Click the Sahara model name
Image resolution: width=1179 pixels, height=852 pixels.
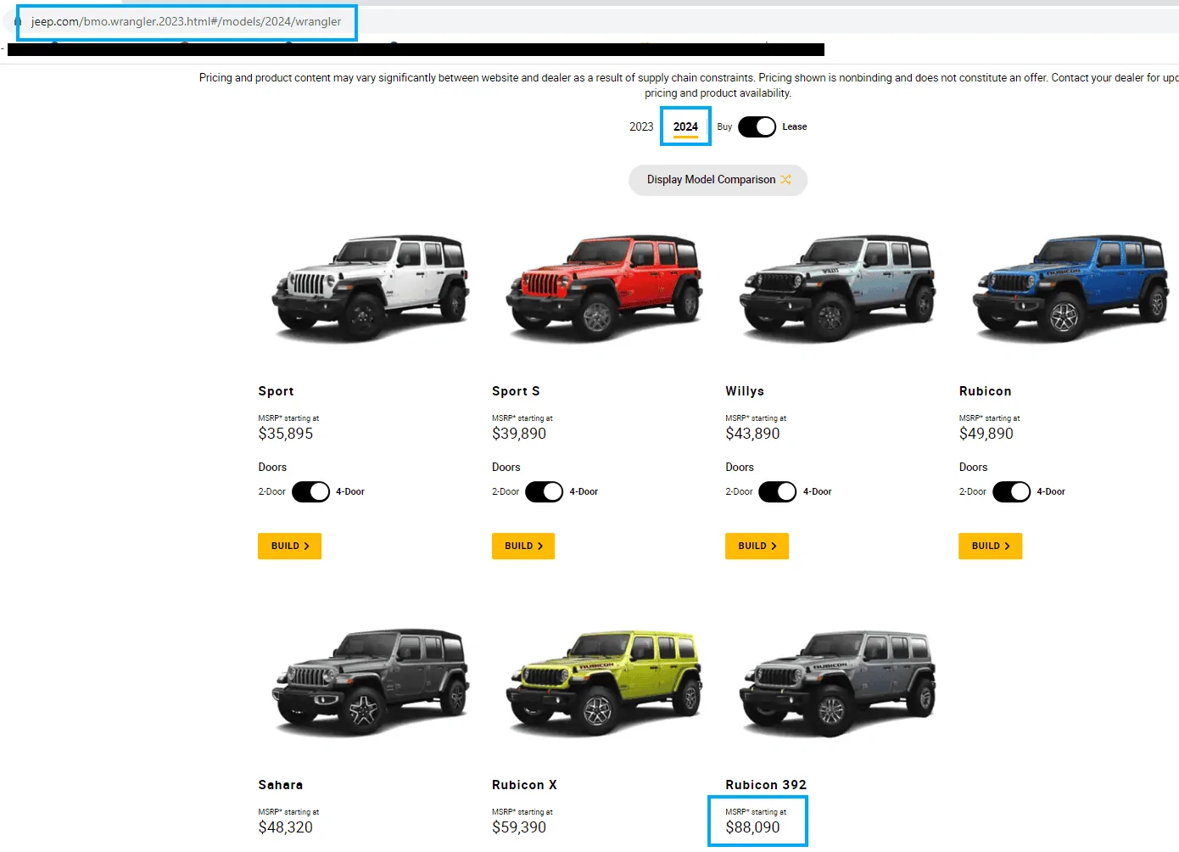(x=280, y=785)
